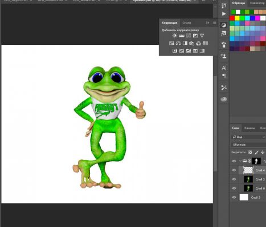The width and height of the screenshot is (266, 227).
Task: Open the Коррекция panel menu
Action: coord(215,23)
